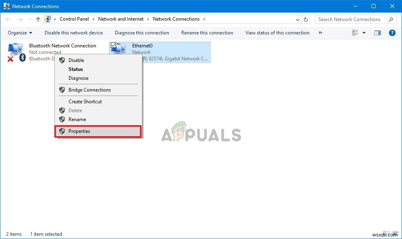Select Bridge Connections menu entry
The height and width of the screenshot is (239, 402).
coord(98,90)
